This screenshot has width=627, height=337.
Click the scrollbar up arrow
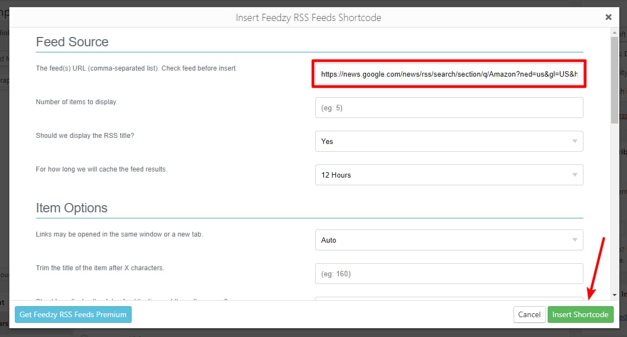pos(615,33)
